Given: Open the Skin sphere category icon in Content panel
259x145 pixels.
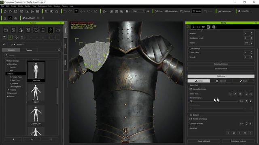Looking at the screenshot, I should [21, 30].
